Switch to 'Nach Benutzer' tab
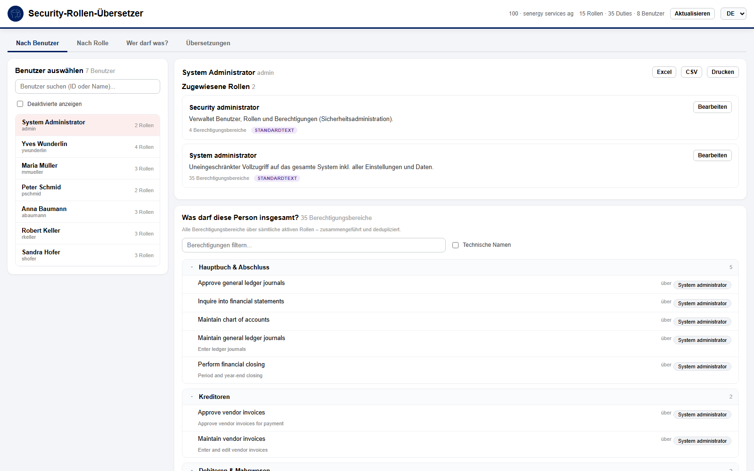This screenshot has width=754, height=471. pyautogui.click(x=37, y=43)
